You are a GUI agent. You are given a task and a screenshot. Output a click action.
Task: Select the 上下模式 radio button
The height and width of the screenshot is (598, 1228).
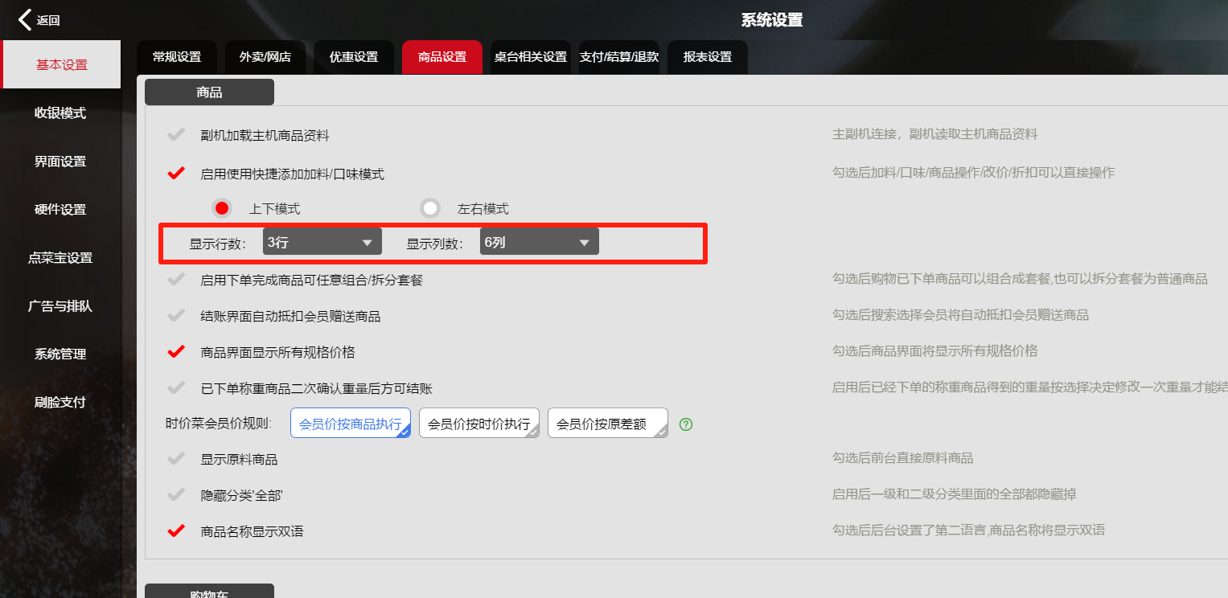[222, 209]
